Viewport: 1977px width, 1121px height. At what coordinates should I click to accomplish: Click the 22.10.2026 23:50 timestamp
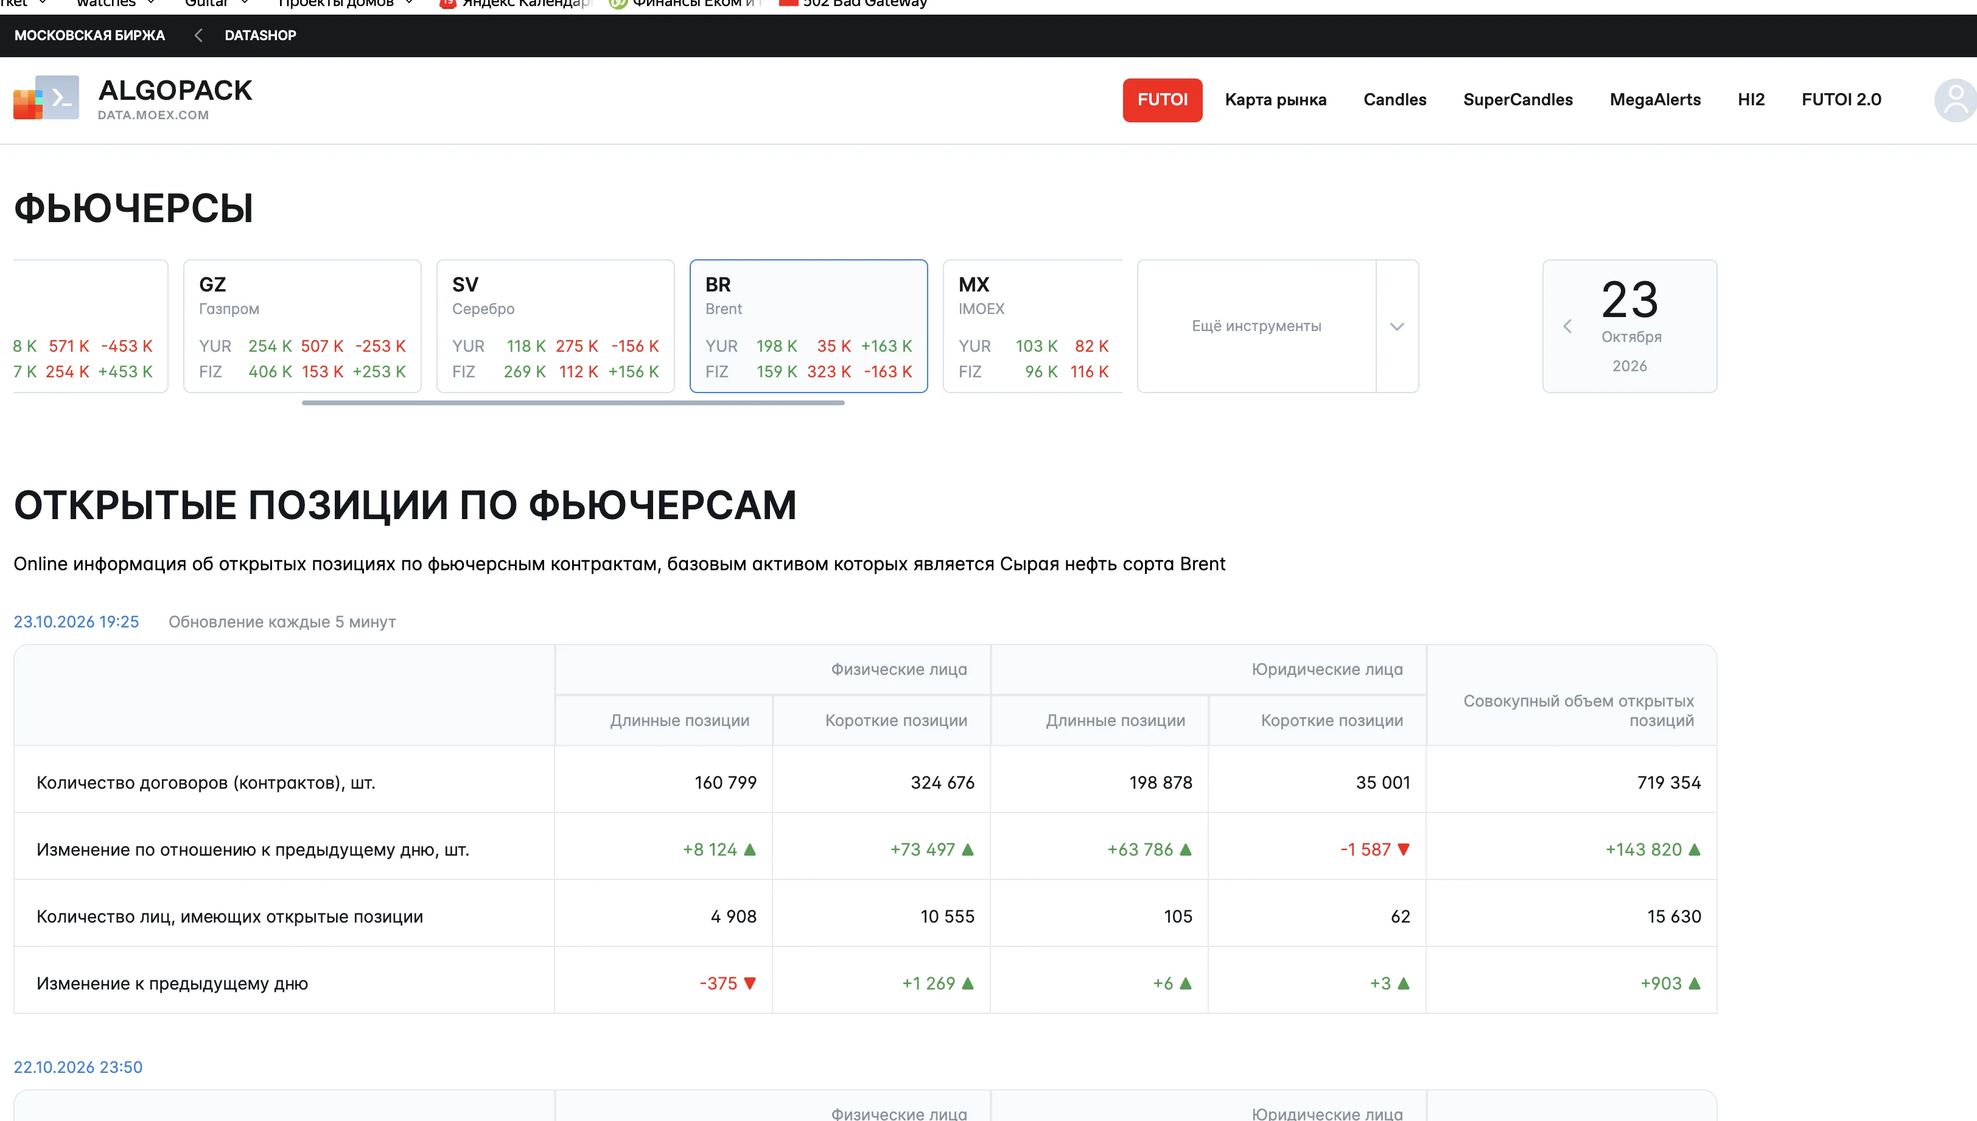coord(78,1067)
